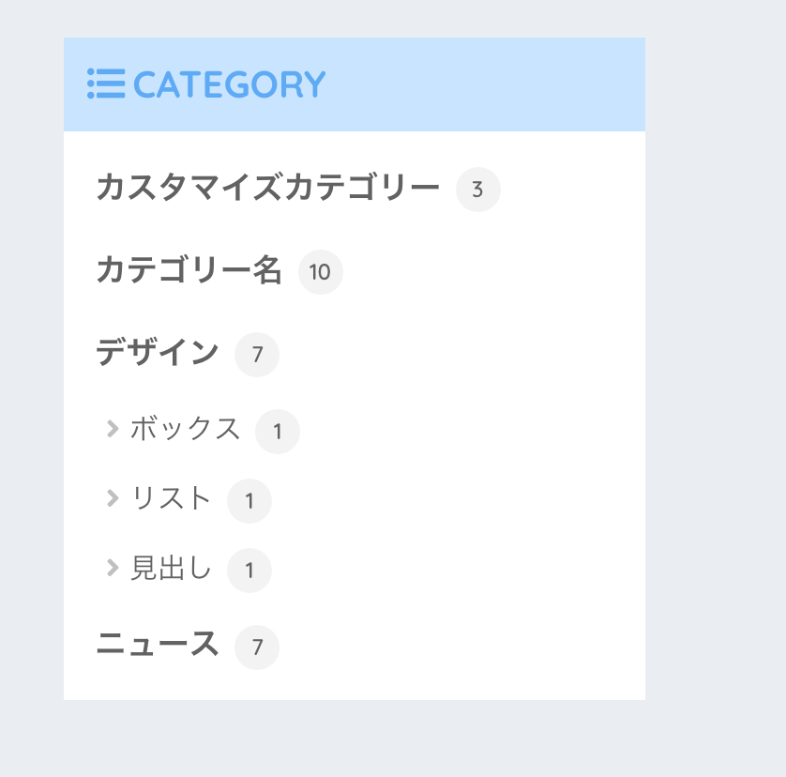Expand the 見出し subcategory chevron
Screen dimensions: 786x777
(x=113, y=568)
